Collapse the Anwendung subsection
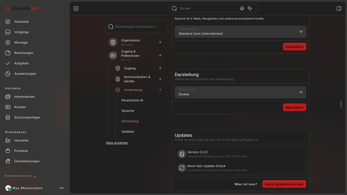Viewport: 347px width, 195px height. tap(160, 90)
